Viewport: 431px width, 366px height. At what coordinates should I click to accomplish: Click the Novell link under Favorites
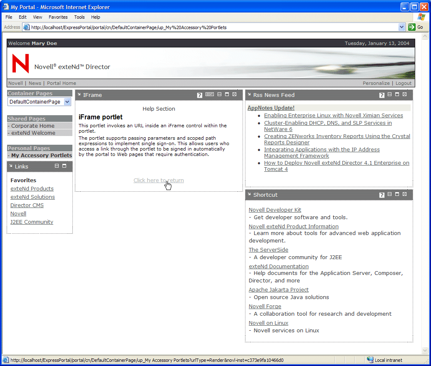(18, 213)
